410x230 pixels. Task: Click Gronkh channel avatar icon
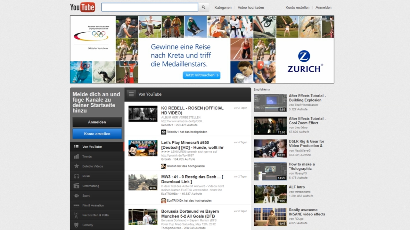(x=163, y=166)
